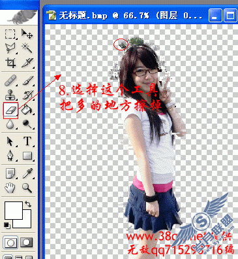Pick the Magic Wand tool
This screenshot has height=259, width=238.
[x=27, y=48]
